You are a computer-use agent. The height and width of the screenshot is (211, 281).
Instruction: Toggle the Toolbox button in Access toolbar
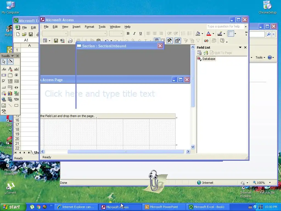[169, 41]
